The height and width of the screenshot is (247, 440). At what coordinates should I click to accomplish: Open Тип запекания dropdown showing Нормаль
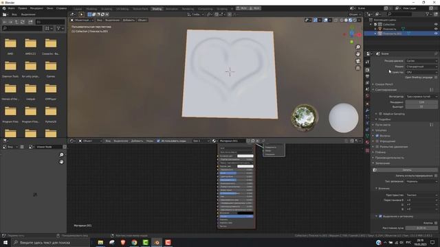coord(421,181)
